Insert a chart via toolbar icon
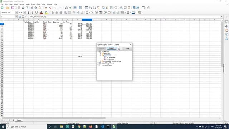The height and width of the screenshot is (129, 229). point(107,8)
